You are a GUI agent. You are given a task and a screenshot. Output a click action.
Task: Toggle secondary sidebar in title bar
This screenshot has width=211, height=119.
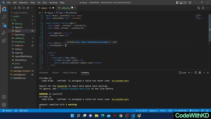click(x=185, y=2)
